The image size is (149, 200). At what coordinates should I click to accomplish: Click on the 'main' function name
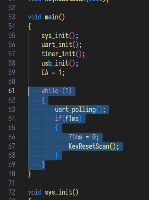coord(51,17)
